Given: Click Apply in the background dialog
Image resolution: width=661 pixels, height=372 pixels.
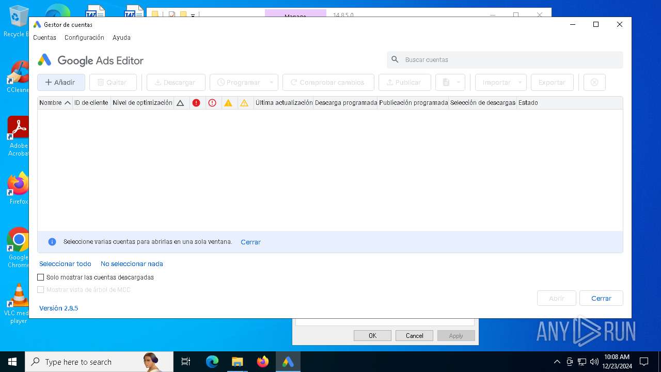Looking at the screenshot, I should [x=456, y=336].
